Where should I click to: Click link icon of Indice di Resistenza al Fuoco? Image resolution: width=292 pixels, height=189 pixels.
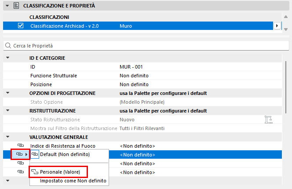pos(21,145)
